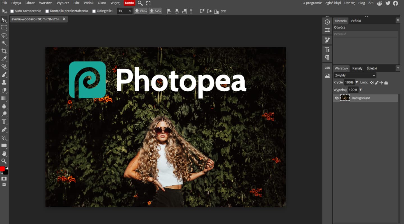This screenshot has width=404, height=224.
Task: Select the Text tool
Action: pos(4,122)
